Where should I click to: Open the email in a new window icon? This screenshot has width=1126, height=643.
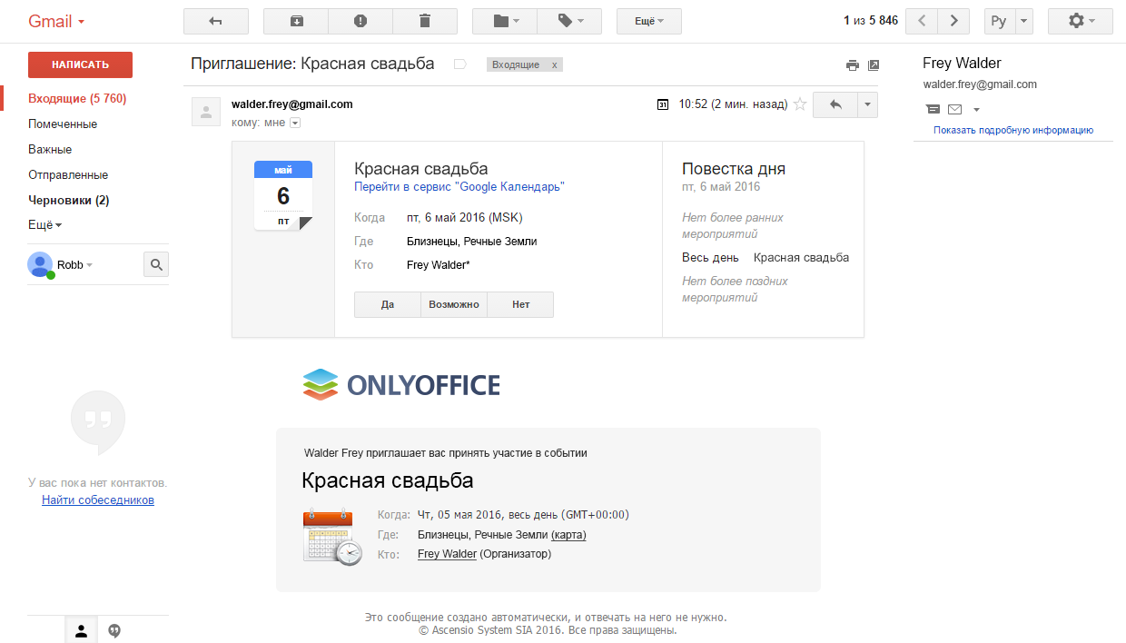coord(874,65)
